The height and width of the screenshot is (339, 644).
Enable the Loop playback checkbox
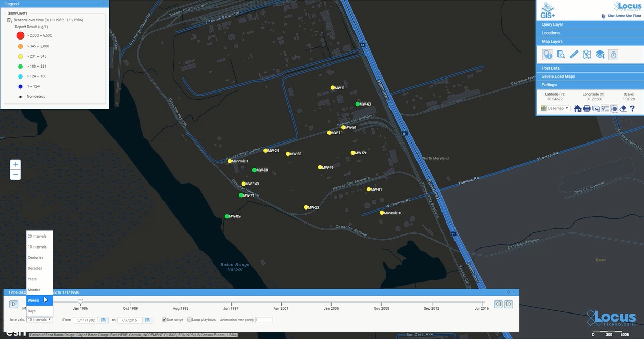coord(190,320)
